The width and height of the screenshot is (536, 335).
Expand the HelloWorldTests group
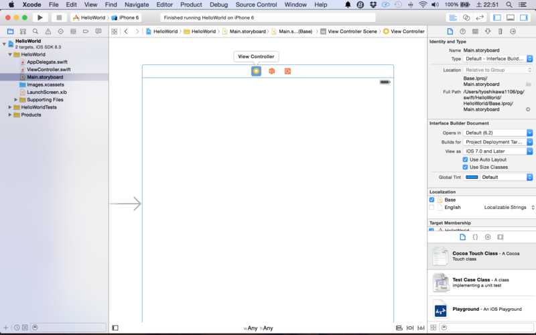(10, 107)
